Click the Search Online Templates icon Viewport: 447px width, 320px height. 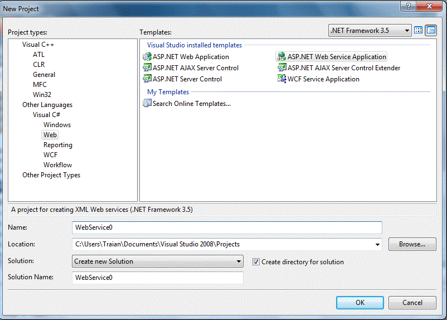click(148, 103)
